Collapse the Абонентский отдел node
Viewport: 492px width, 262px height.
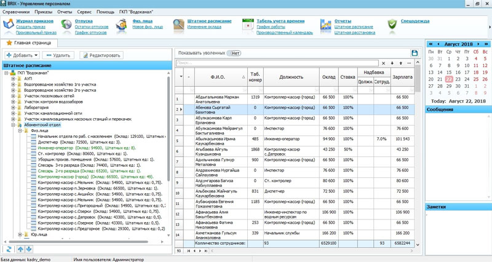13,125
